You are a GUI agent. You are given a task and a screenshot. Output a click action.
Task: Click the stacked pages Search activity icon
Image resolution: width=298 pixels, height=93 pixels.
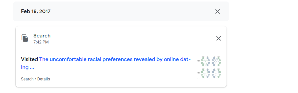pyautogui.click(x=25, y=38)
